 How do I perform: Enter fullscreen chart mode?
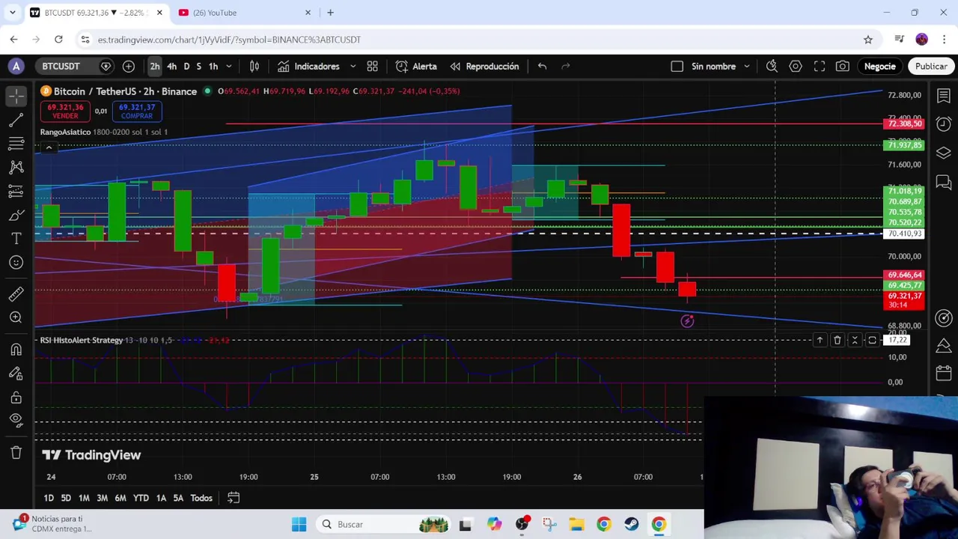coord(820,67)
